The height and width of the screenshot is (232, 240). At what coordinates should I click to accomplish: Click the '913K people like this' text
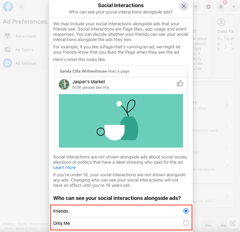[91, 87]
